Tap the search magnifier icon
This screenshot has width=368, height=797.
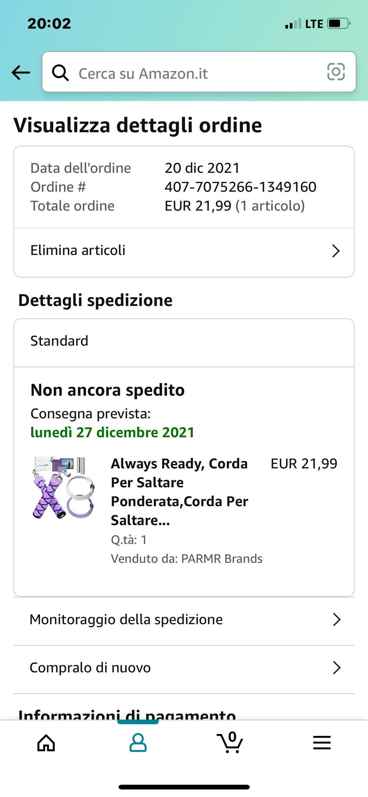(x=61, y=73)
